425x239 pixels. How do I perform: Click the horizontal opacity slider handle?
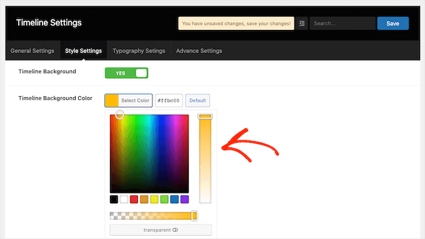tap(194, 216)
